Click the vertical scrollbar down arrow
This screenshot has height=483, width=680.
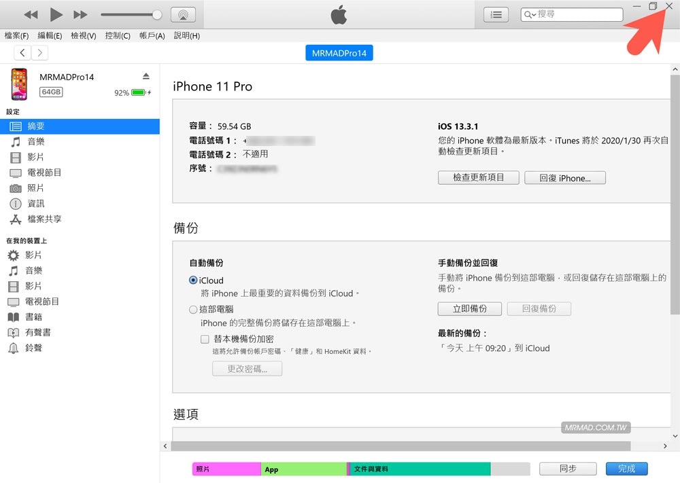pyautogui.click(x=675, y=435)
